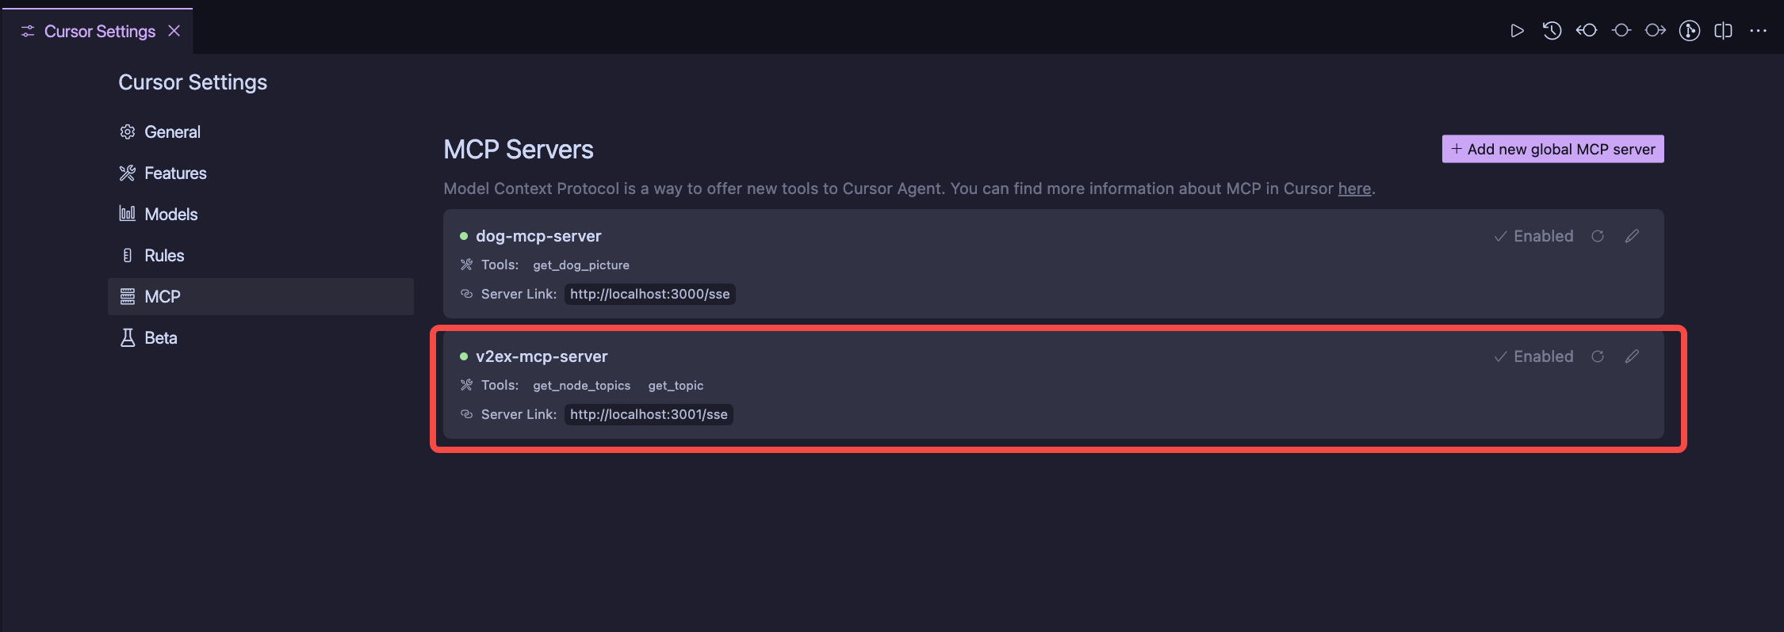Refresh the v2ex-mcp-server connection

pos(1598,356)
